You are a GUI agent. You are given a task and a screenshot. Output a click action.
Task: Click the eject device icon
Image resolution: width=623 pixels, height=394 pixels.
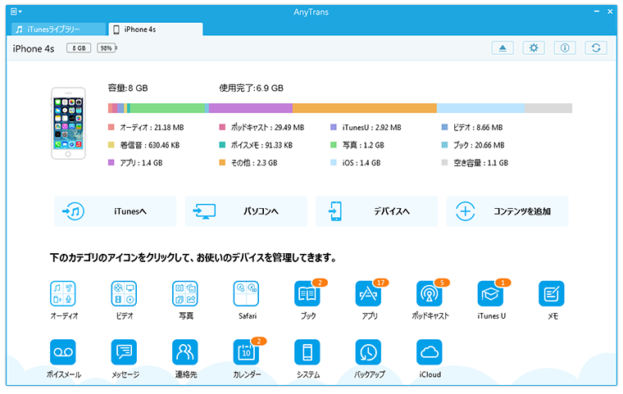502,48
